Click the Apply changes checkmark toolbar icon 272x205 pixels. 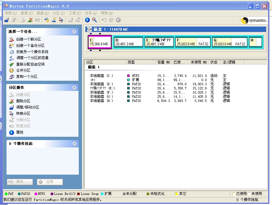118,20
